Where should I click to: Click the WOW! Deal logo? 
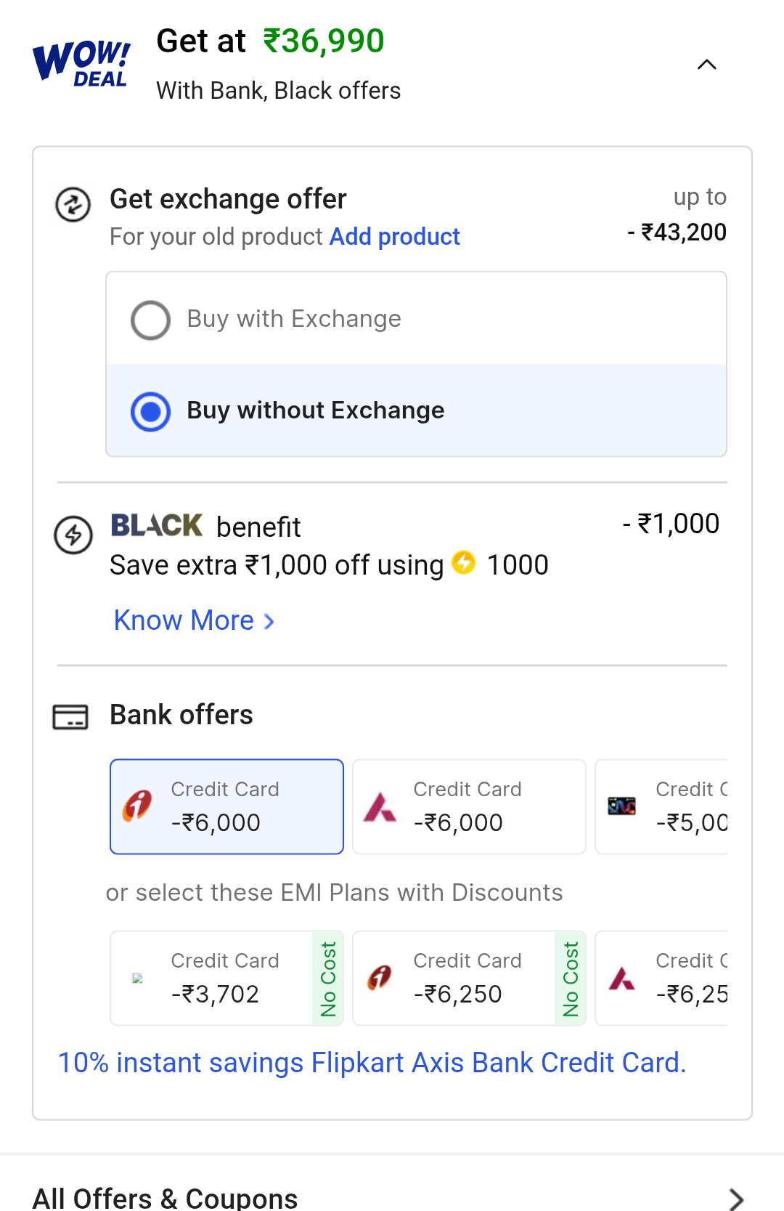tap(82, 64)
